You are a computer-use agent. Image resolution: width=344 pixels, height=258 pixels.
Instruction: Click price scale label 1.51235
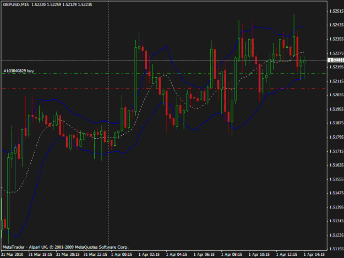click(x=336, y=235)
